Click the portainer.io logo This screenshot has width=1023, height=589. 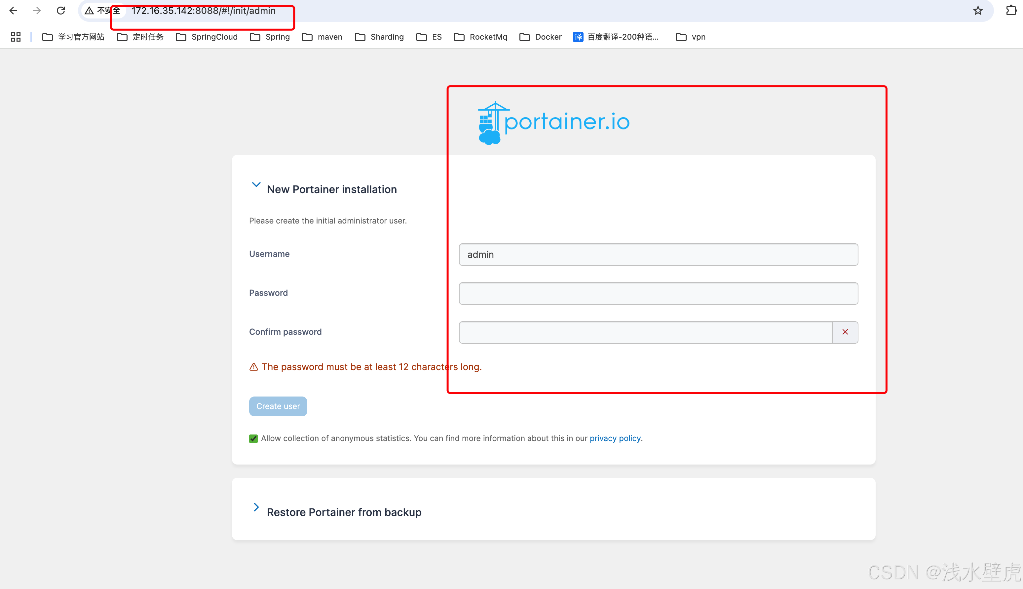click(553, 122)
